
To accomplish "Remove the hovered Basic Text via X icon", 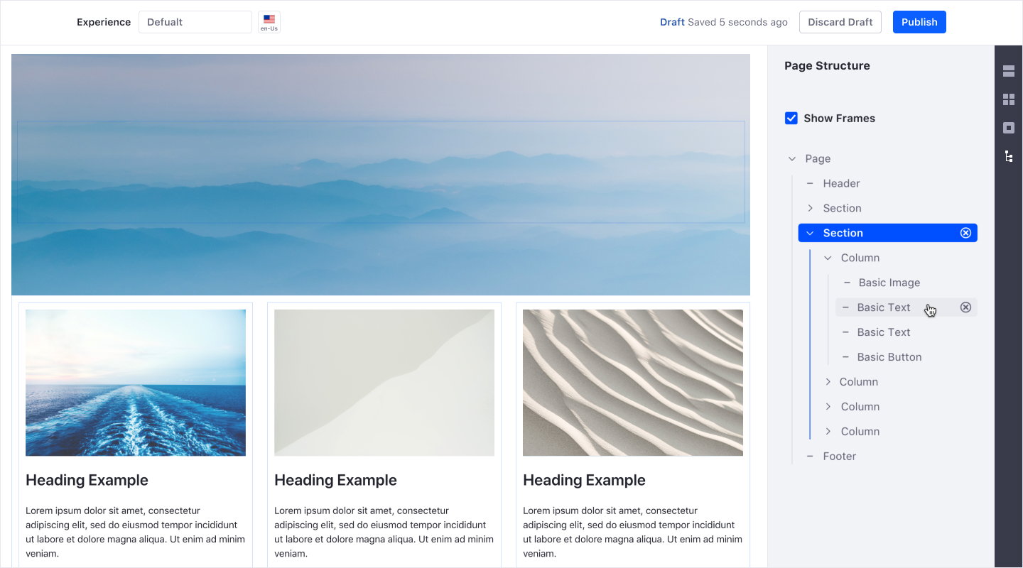I will [965, 307].
